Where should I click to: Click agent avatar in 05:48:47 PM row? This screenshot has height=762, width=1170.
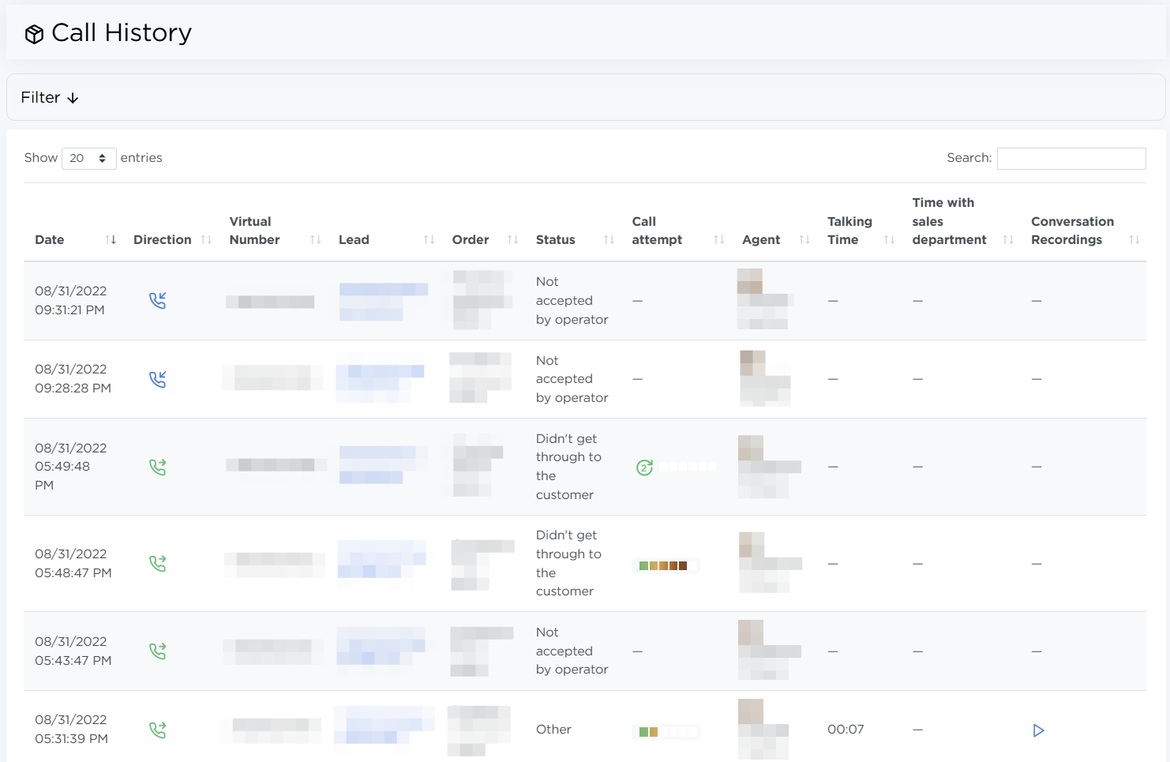tap(752, 546)
